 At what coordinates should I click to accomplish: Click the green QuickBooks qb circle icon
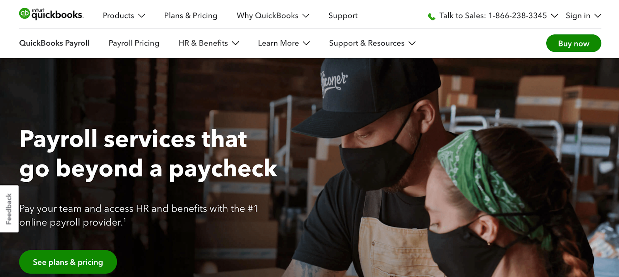coord(24,13)
